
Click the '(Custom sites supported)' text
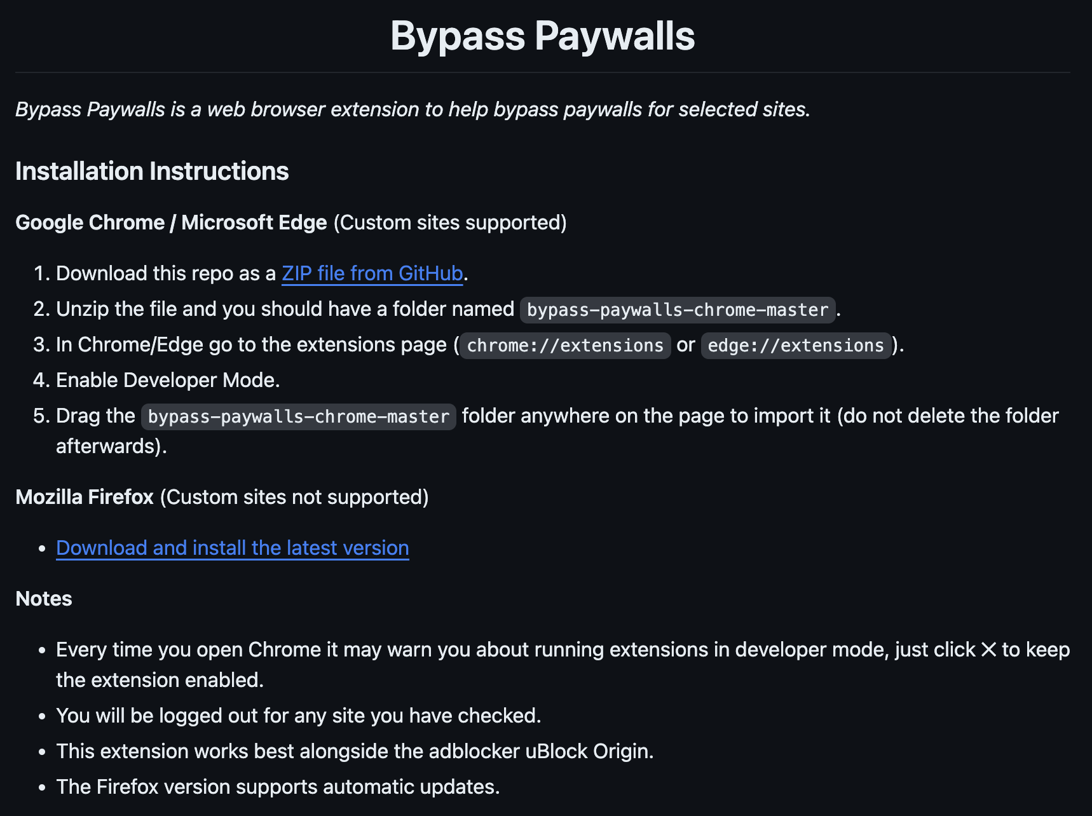tap(449, 222)
